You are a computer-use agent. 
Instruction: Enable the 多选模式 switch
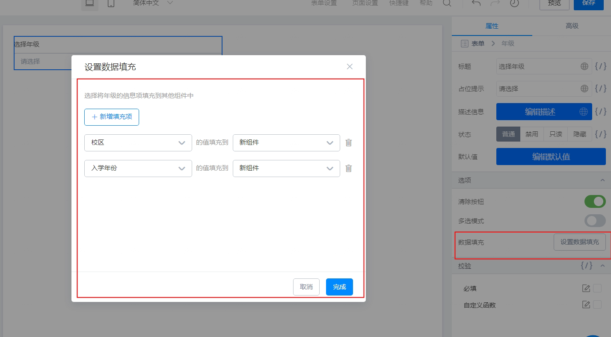pos(595,221)
